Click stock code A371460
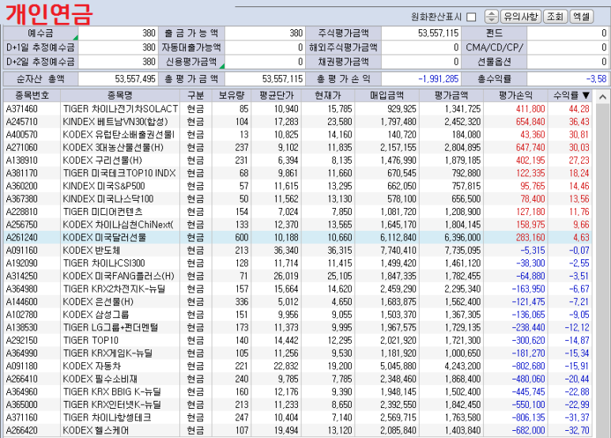Image resolution: width=611 pixels, height=438 pixels. pyautogui.click(x=22, y=109)
